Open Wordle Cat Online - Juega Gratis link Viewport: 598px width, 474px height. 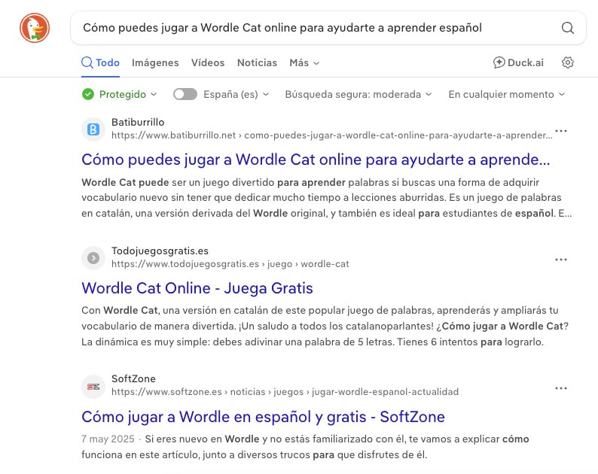coord(197,288)
